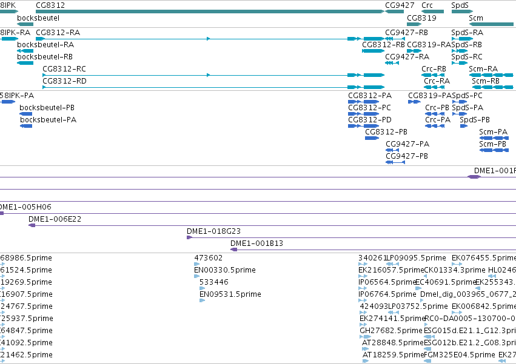Select the EK006842.5prime EST label
516x364 pixels.
(484, 307)
